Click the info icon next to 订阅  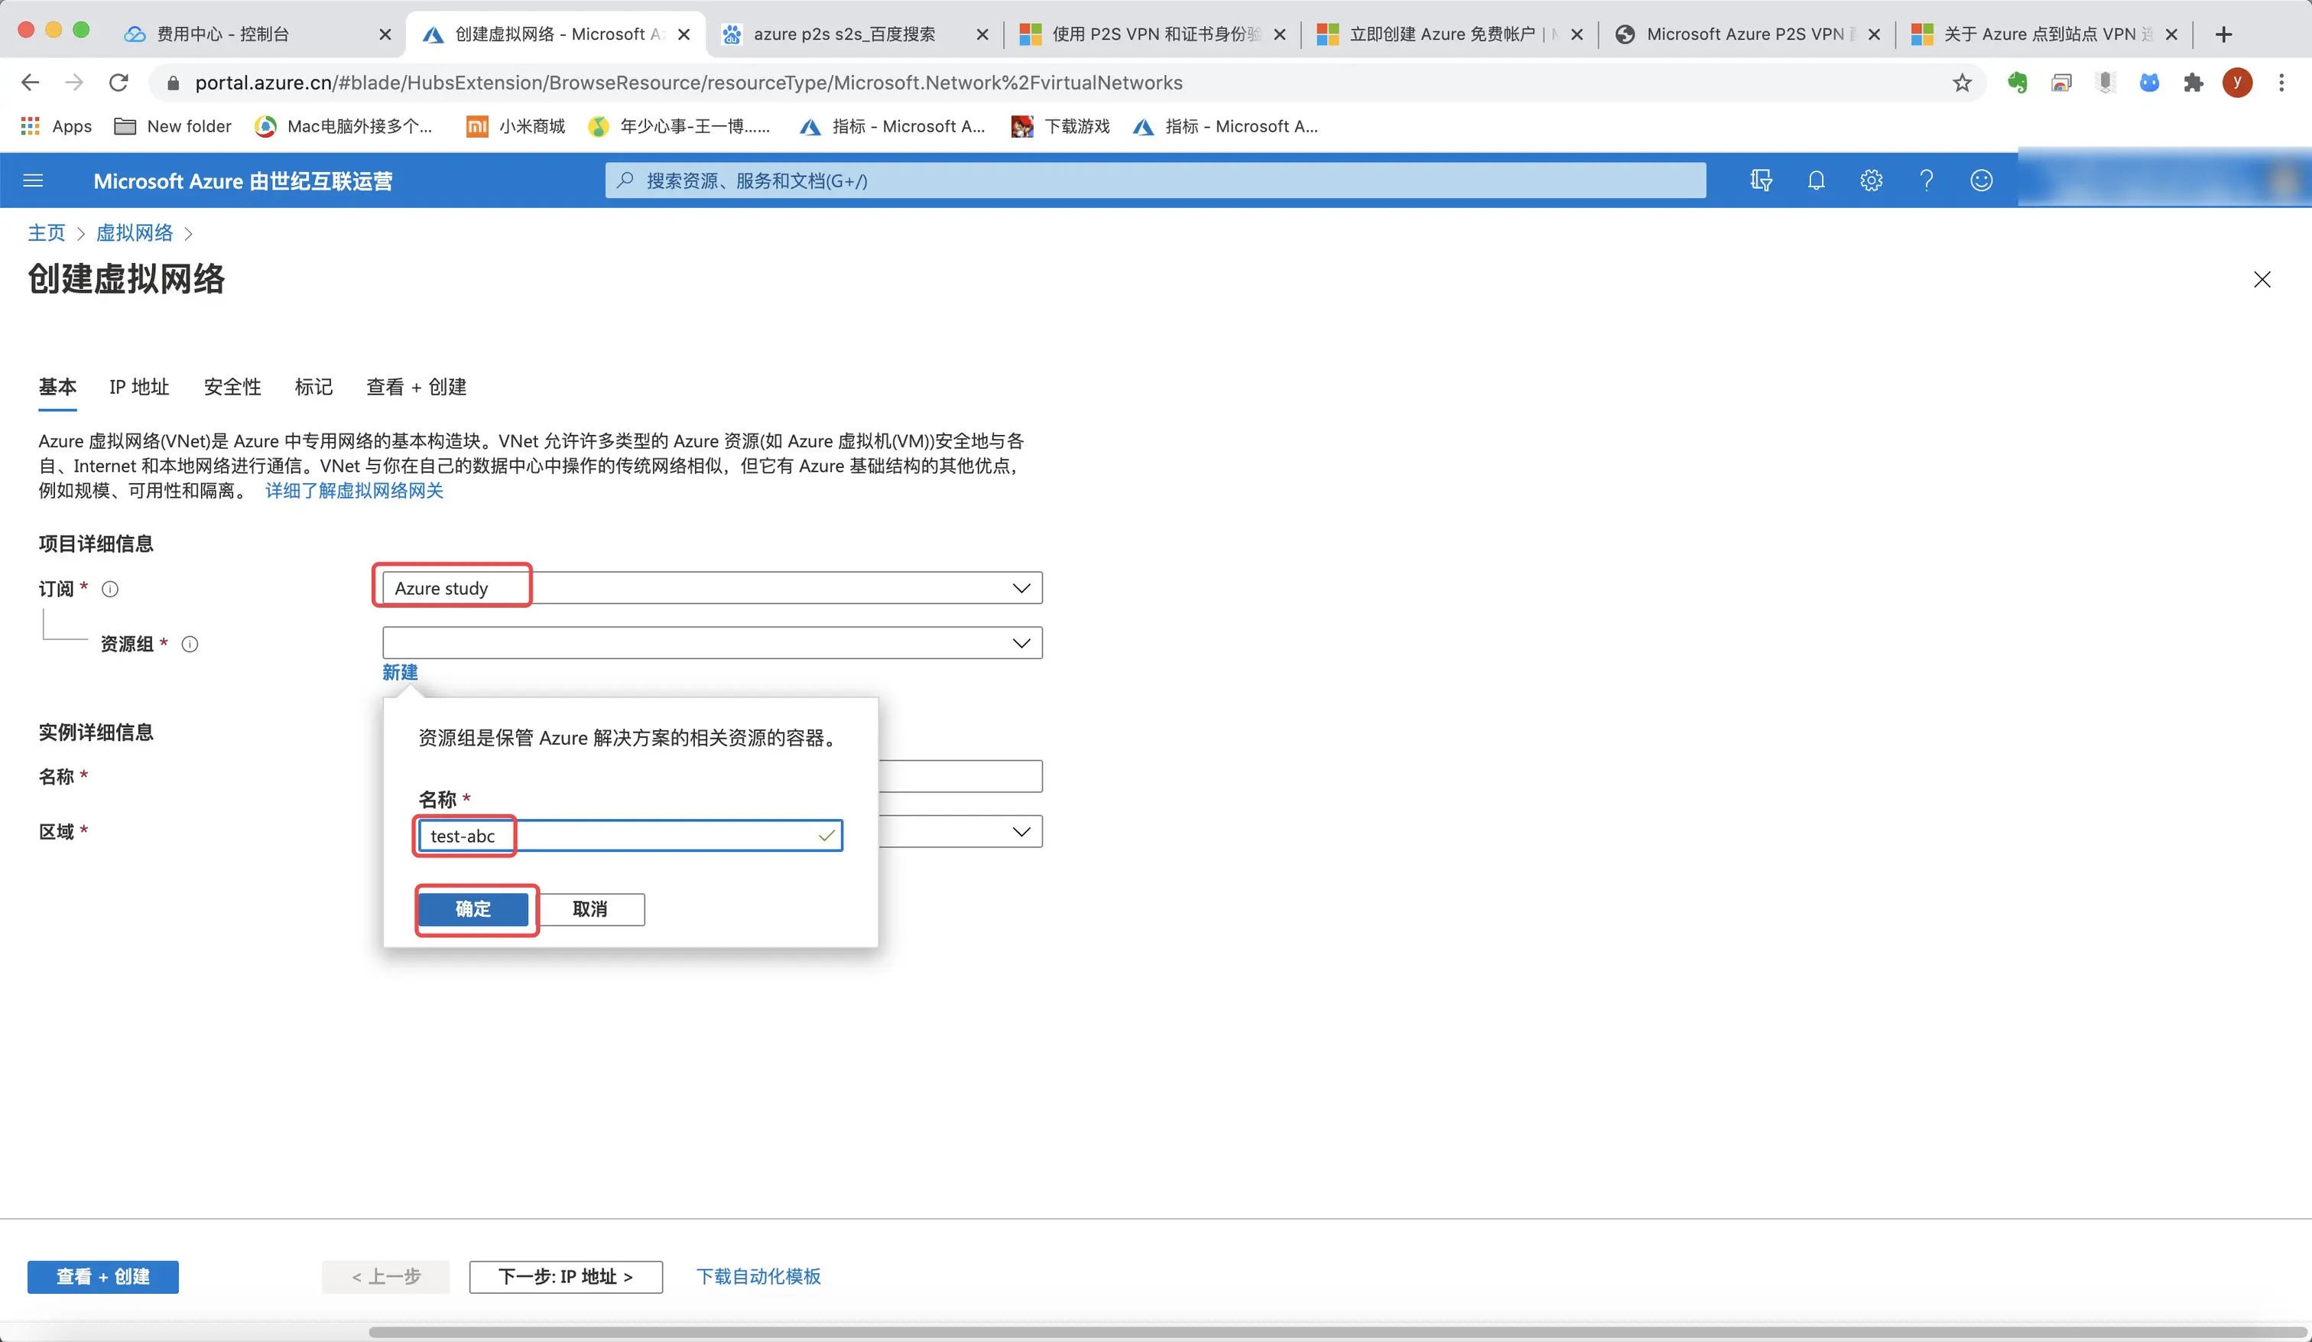(x=110, y=590)
